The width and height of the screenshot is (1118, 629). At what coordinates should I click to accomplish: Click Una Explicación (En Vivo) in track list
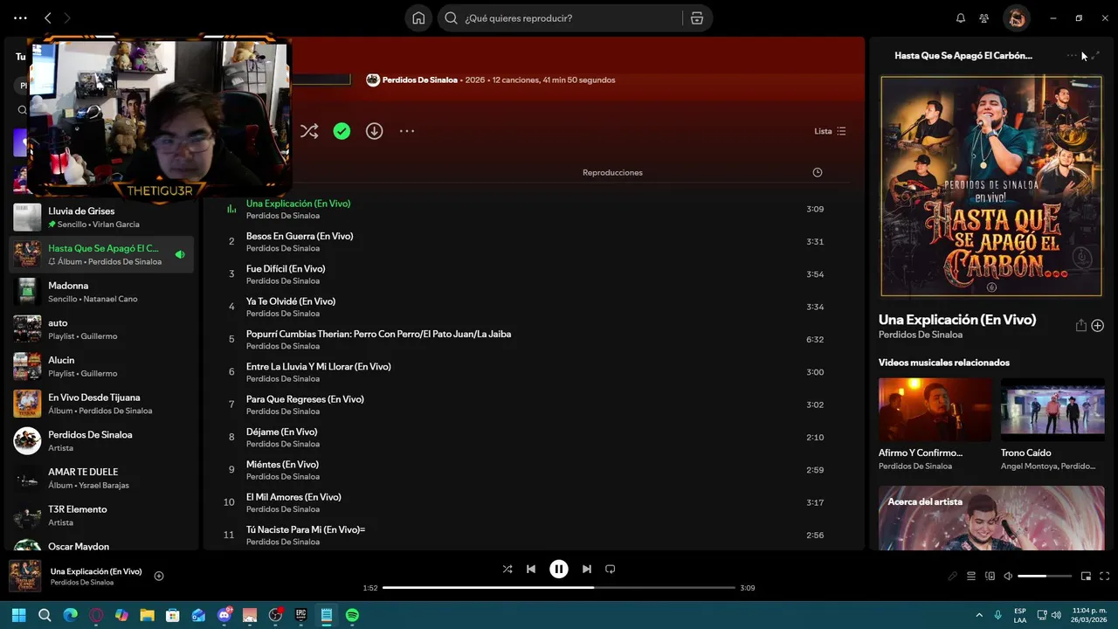pos(298,204)
